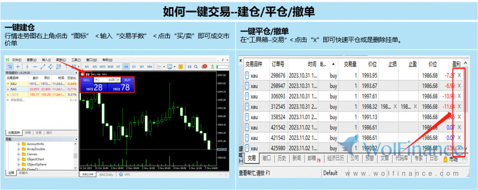Toggle the M15 timeframe button
The image size is (478, 190).
[102, 67]
